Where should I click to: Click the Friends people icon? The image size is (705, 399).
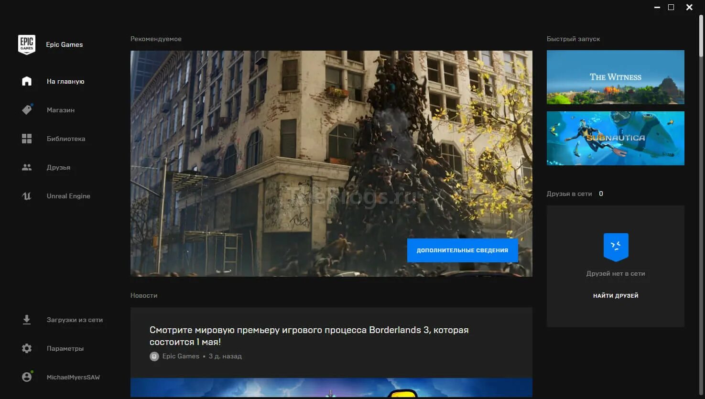point(27,167)
